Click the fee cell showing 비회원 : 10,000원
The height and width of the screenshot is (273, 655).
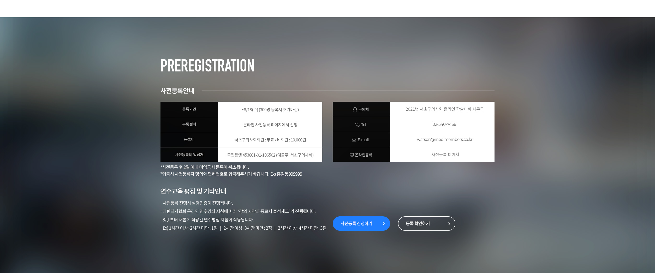(x=270, y=140)
